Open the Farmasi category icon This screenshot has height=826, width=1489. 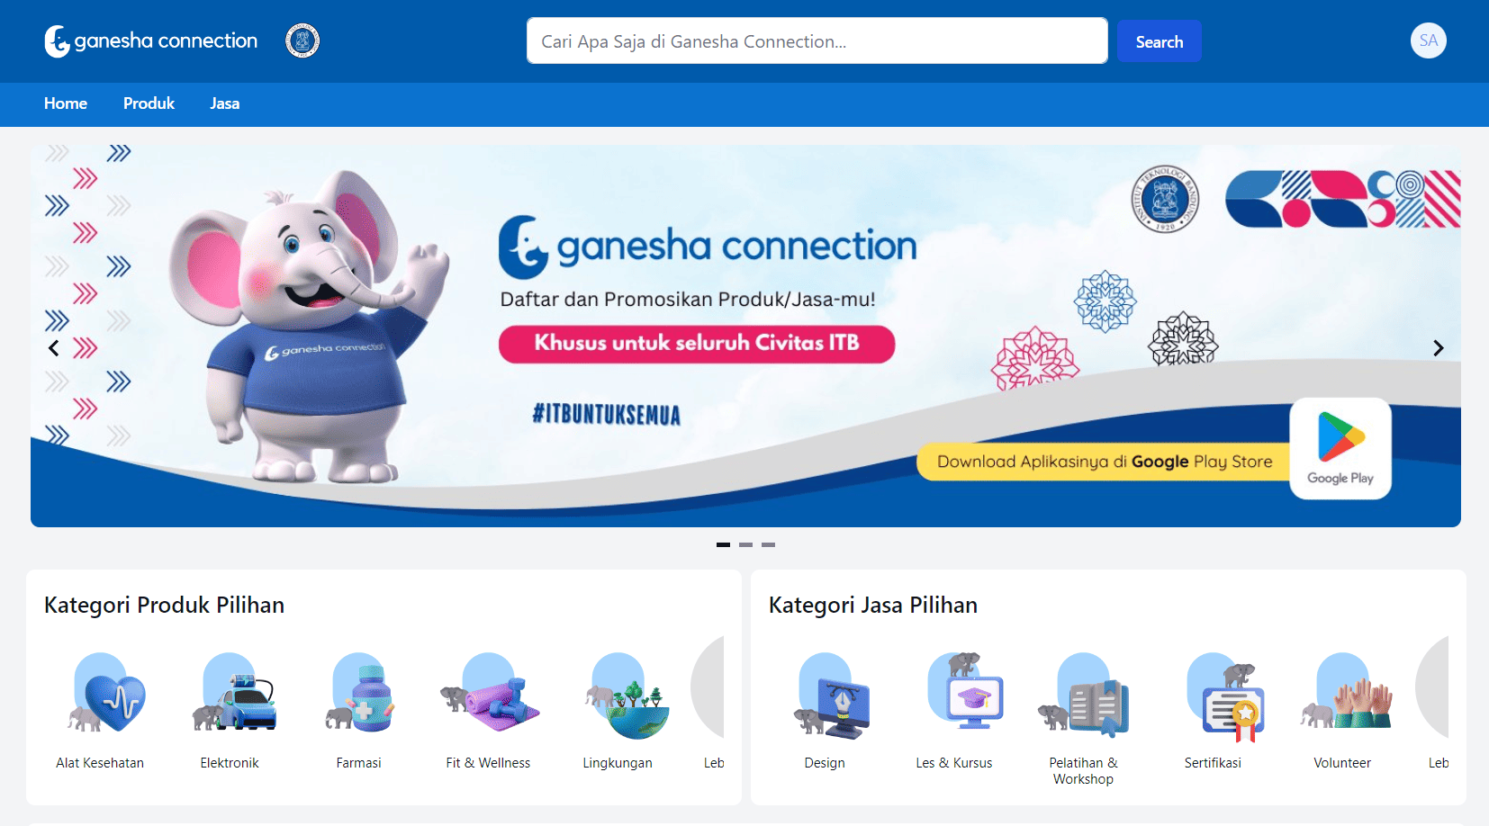pos(360,692)
